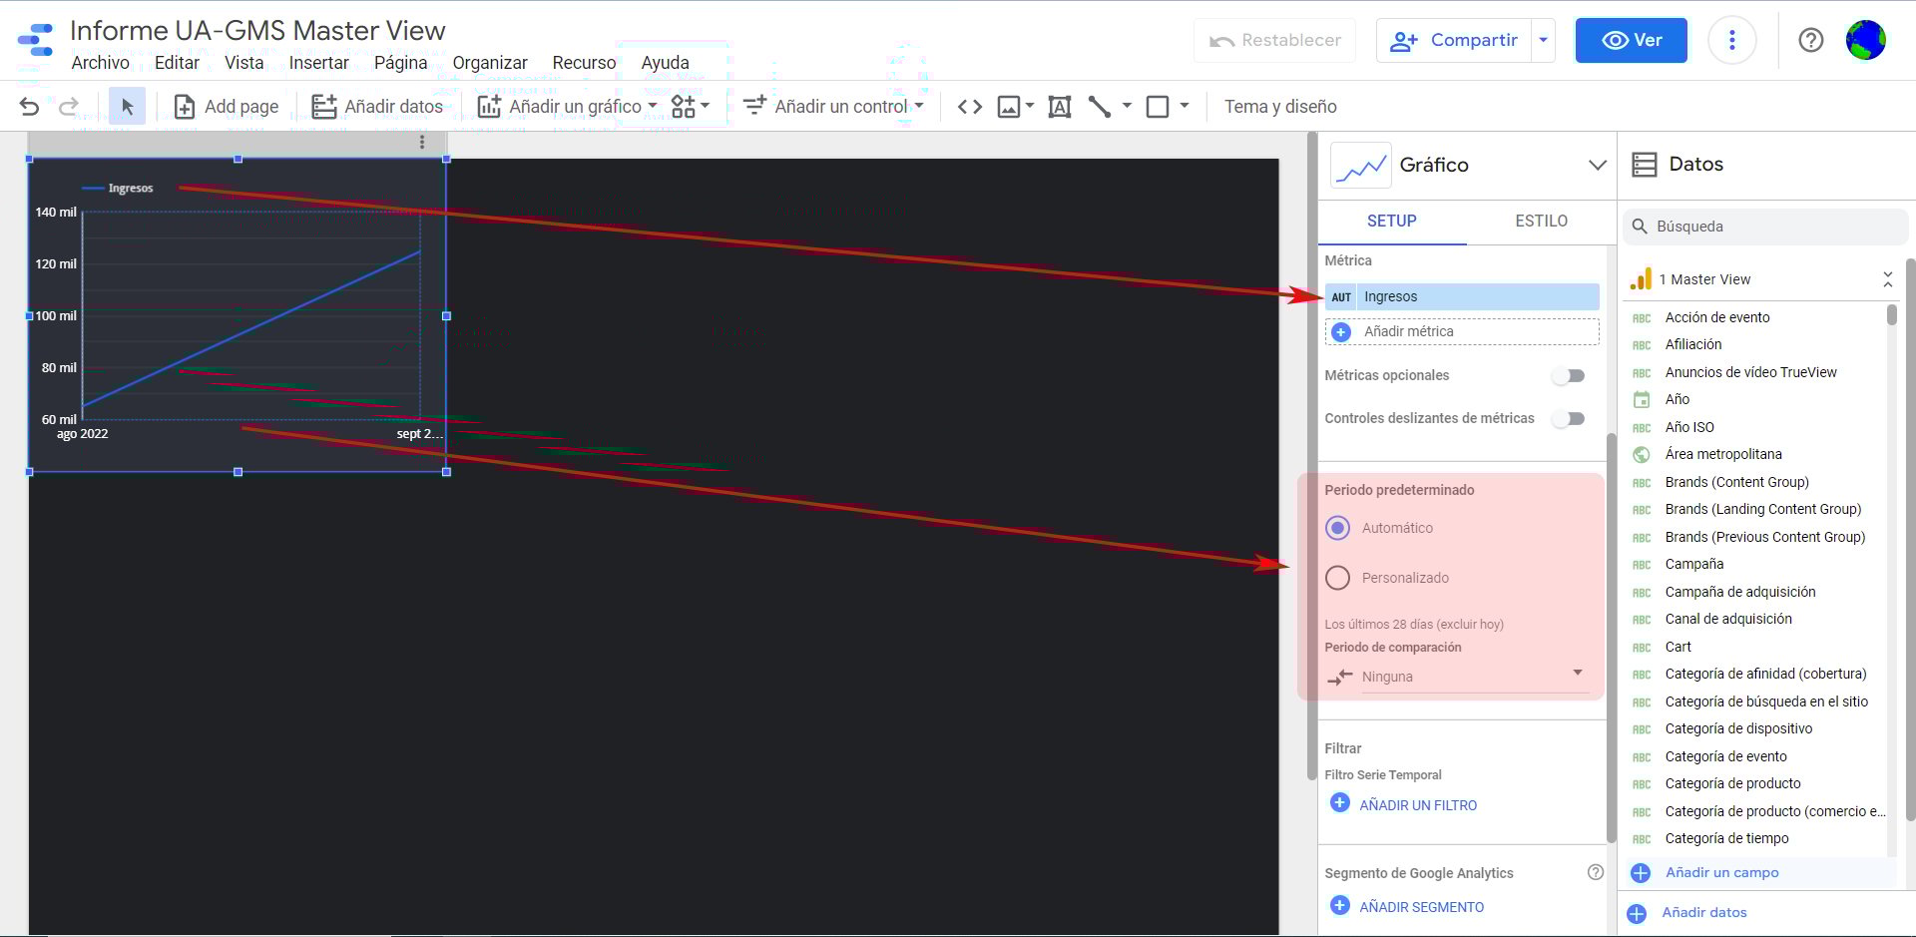
Task: Open community visualizations and components icon
Action: [690, 107]
